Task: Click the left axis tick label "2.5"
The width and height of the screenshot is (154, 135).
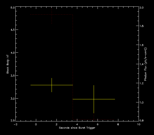Action: [x=12, y=121]
